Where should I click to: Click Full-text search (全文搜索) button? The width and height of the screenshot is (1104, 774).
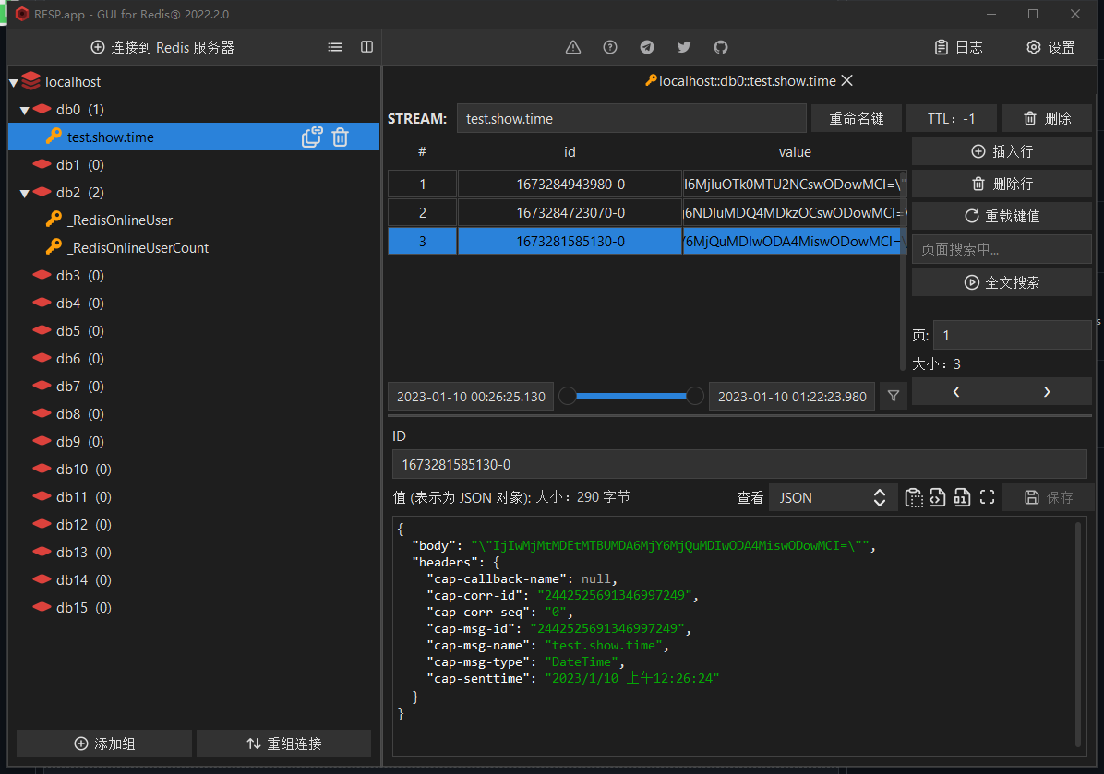tap(1002, 282)
